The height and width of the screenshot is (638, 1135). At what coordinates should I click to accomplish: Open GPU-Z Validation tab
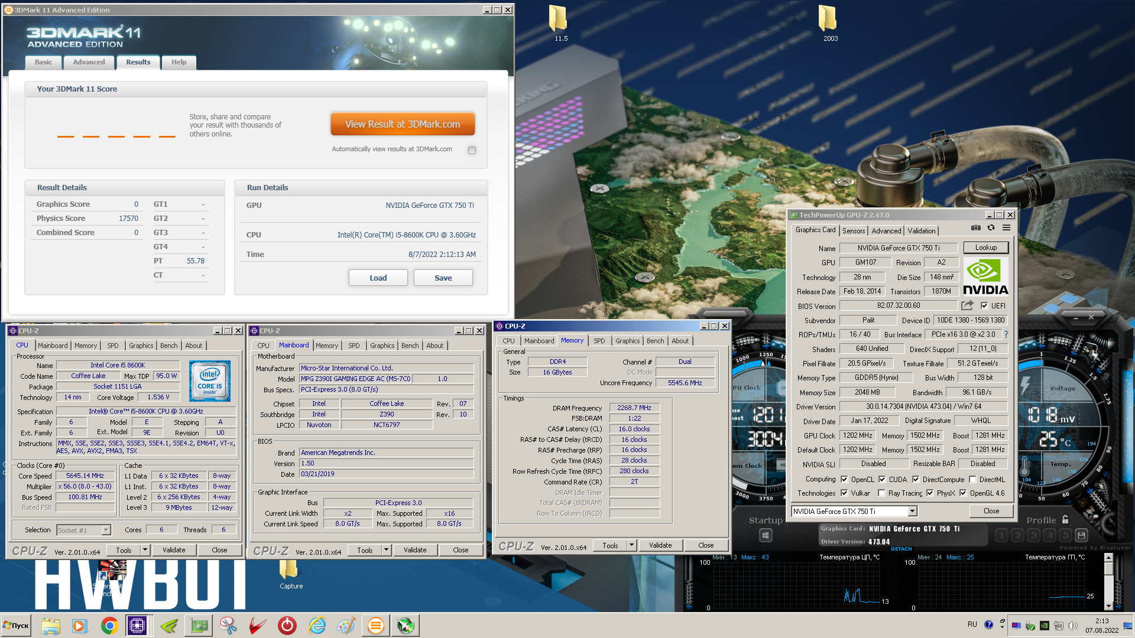click(x=922, y=231)
